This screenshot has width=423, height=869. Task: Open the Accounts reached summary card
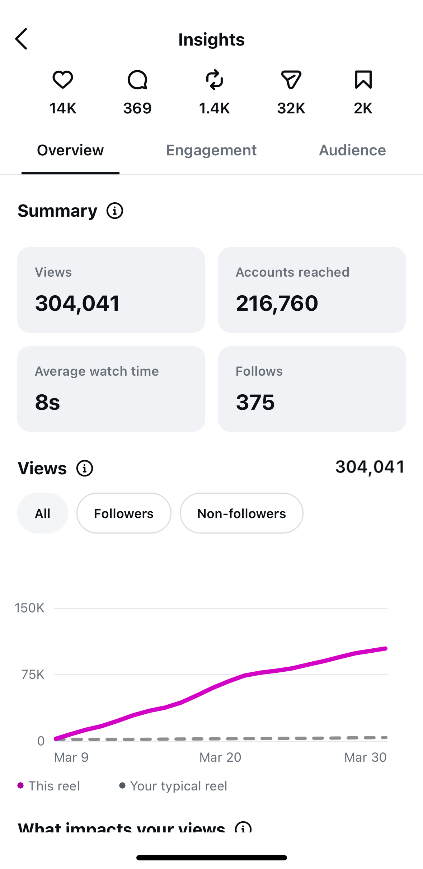coord(312,290)
